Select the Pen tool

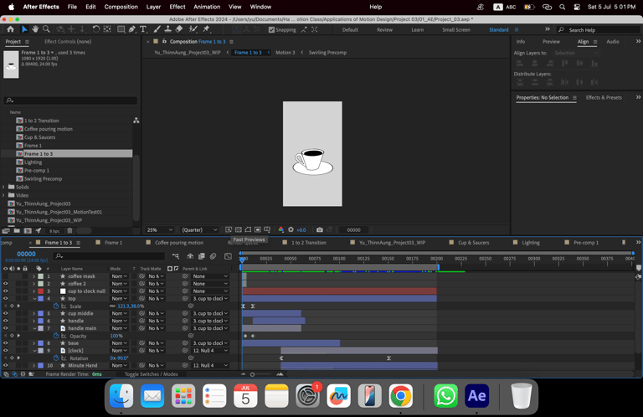pos(131,29)
